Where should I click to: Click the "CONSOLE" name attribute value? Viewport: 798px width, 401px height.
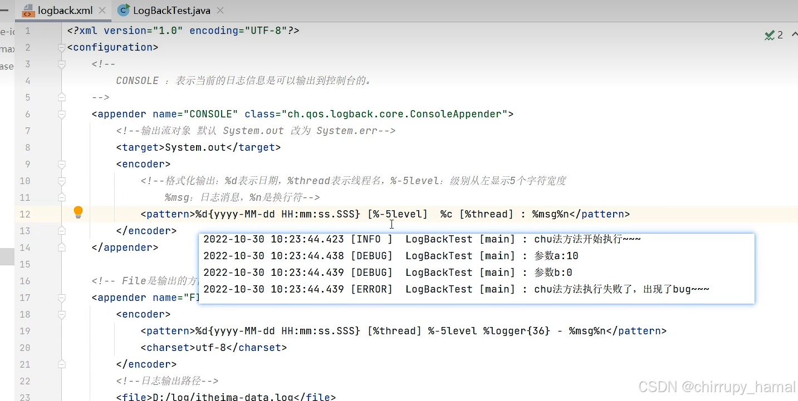point(210,114)
